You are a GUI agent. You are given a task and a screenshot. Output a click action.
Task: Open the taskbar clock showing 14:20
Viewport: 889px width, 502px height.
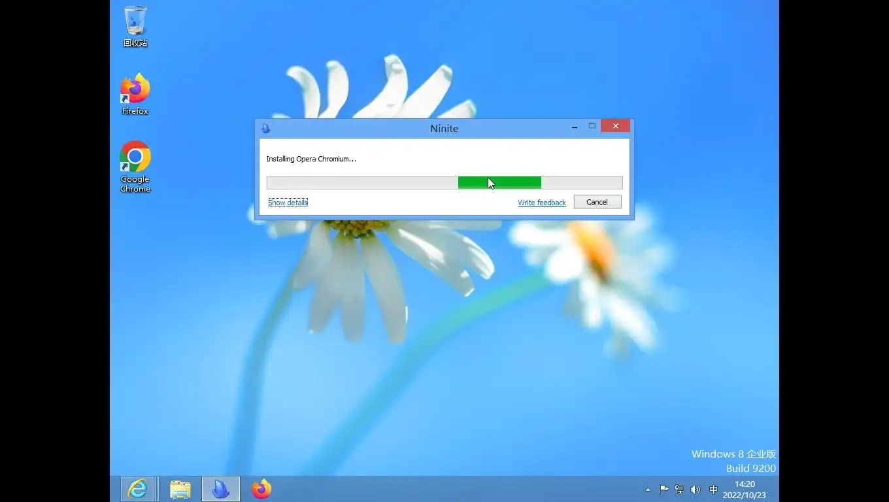[x=745, y=490]
